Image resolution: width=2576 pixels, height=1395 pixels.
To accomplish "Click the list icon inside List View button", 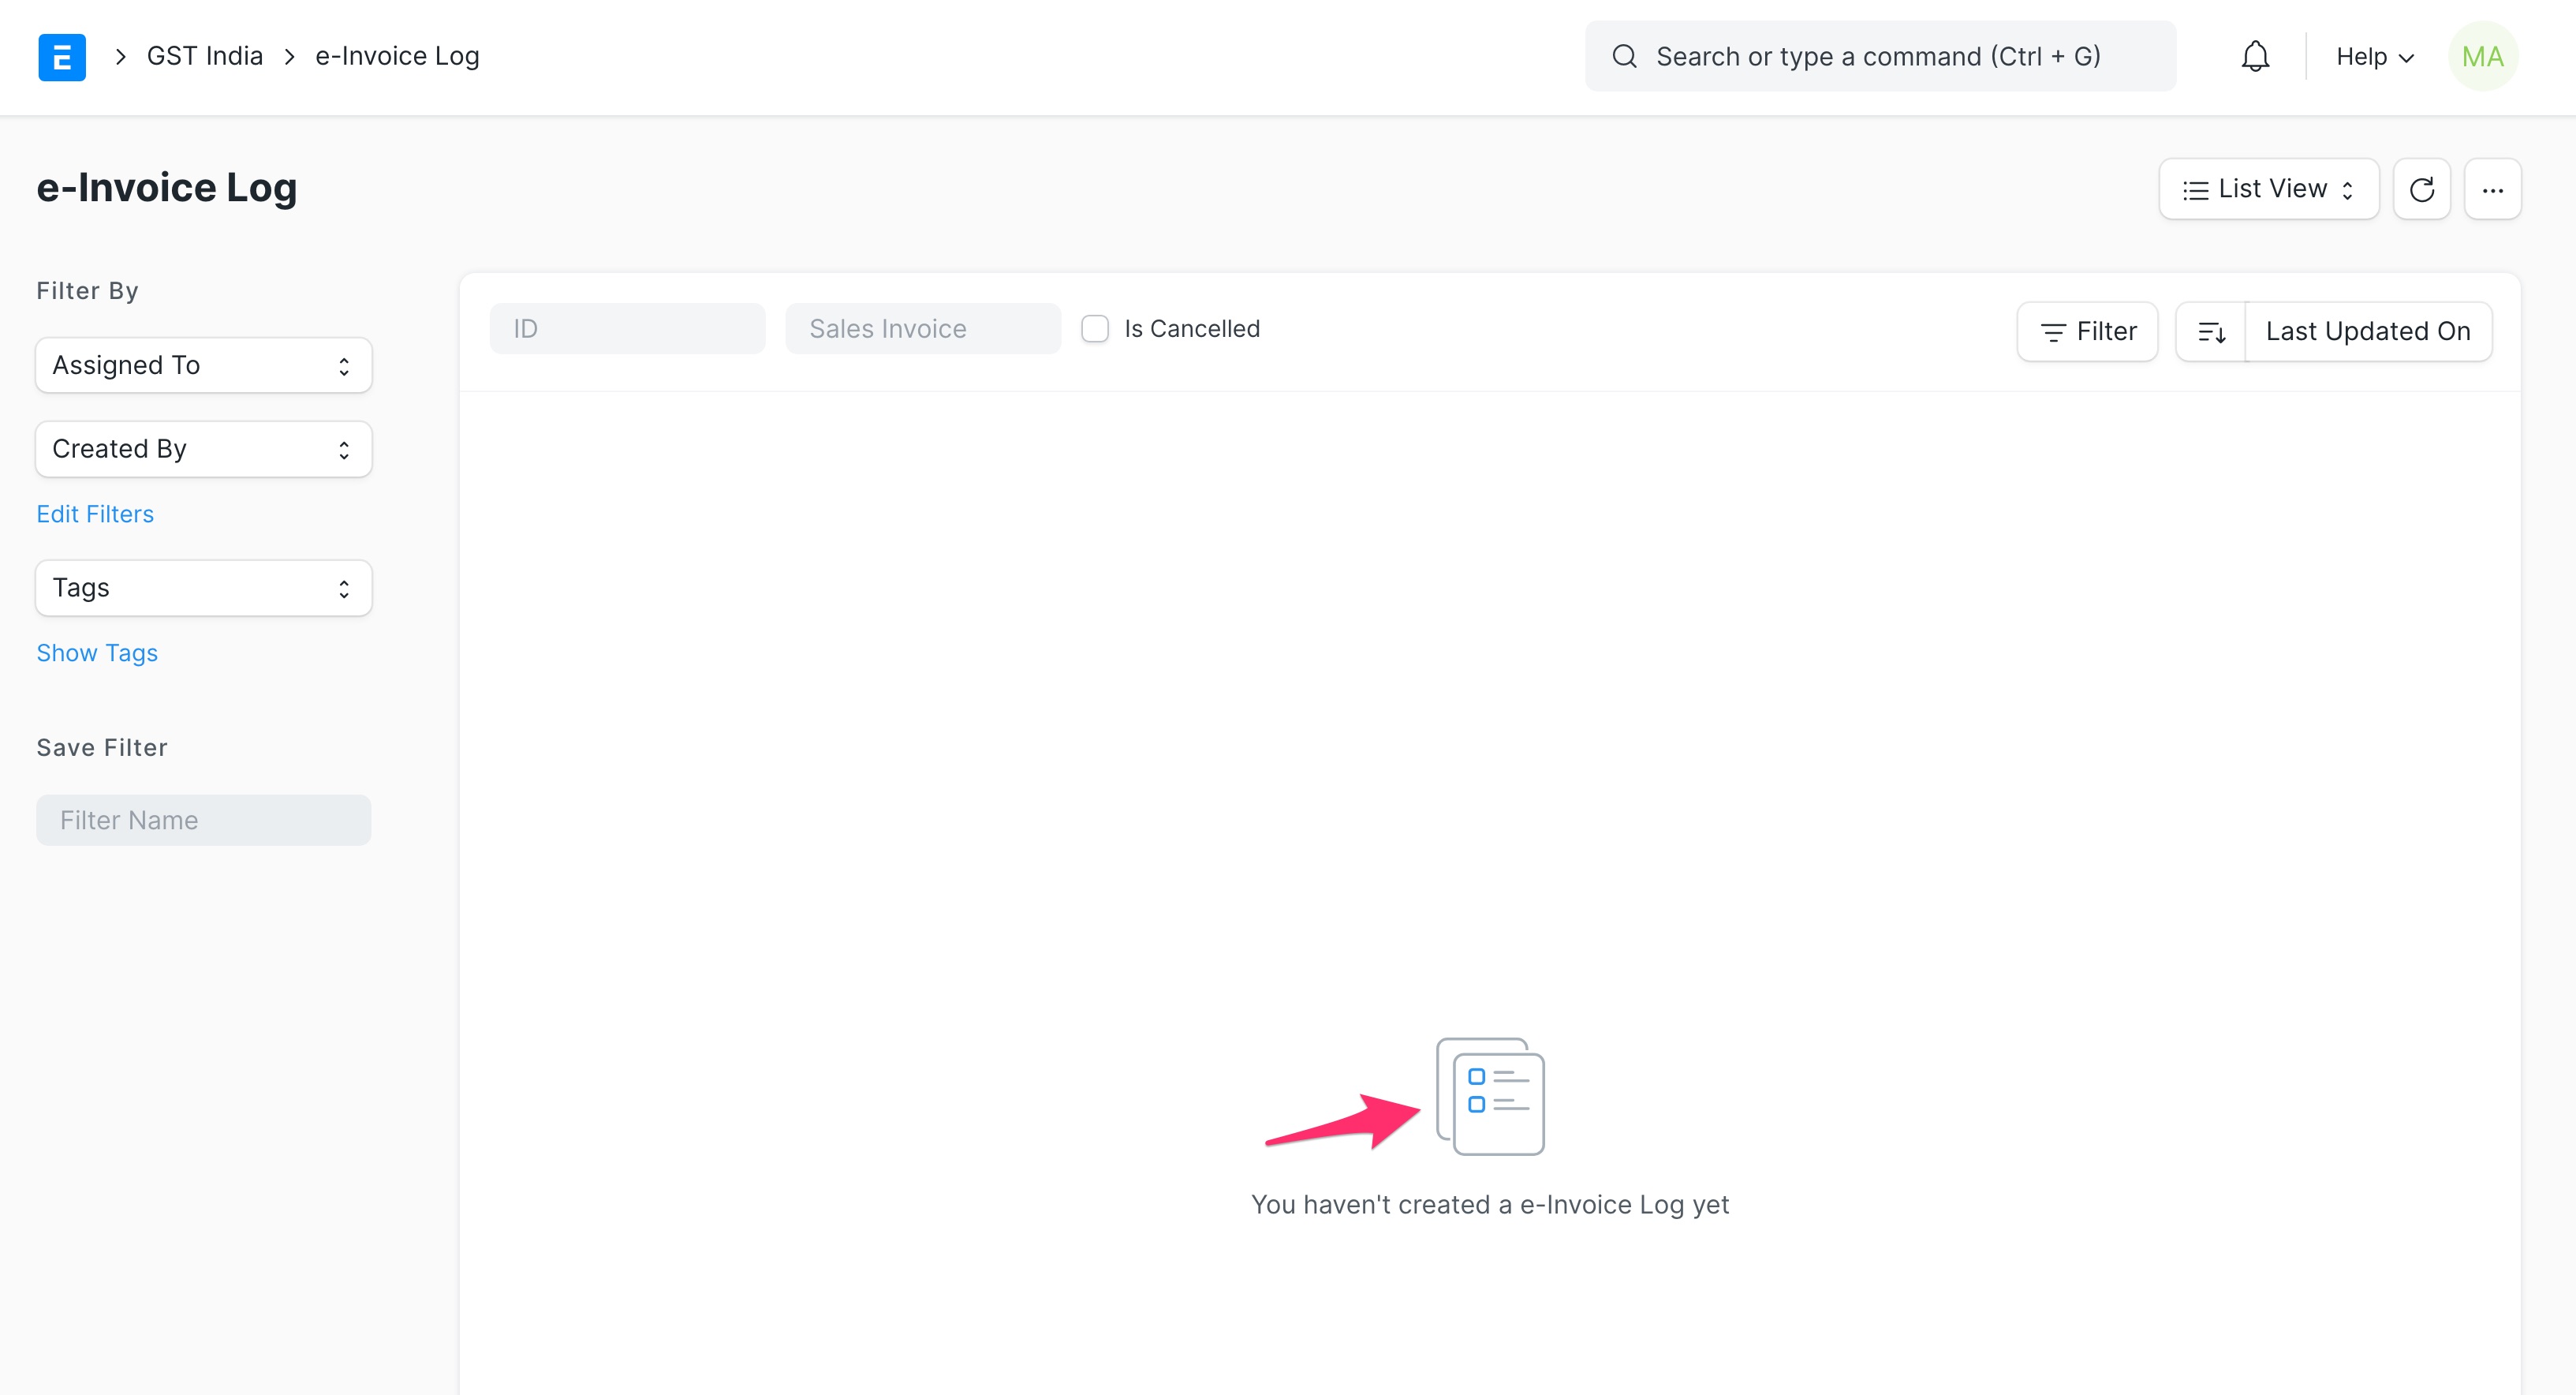I will (x=2196, y=188).
